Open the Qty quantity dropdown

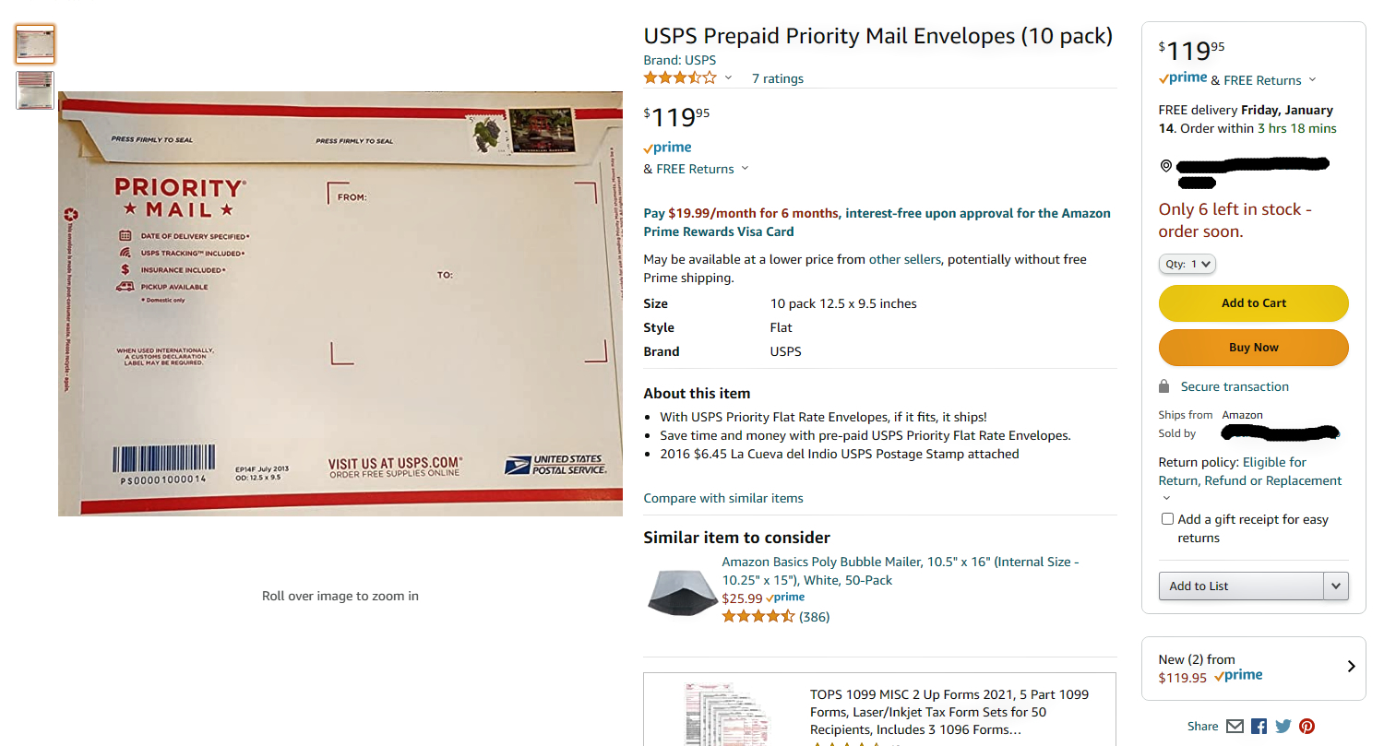click(x=1187, y=264)
